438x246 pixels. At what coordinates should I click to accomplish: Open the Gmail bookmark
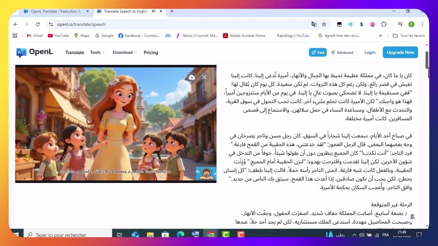pos(35,36)
